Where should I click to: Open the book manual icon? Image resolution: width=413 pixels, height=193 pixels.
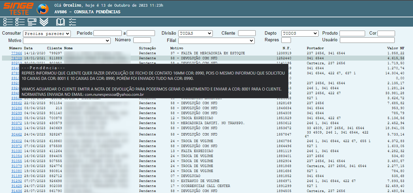pyautogui.click(x=60, y=22)
